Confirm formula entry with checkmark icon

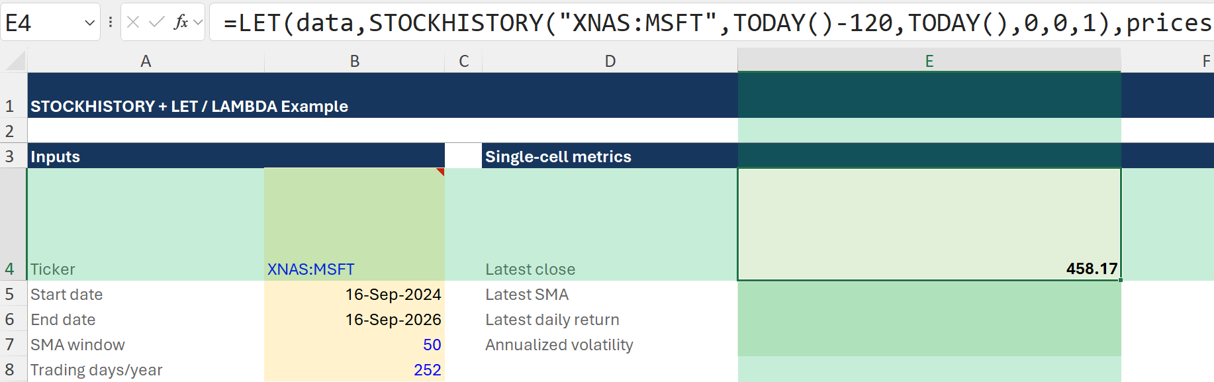pos(157,23)
